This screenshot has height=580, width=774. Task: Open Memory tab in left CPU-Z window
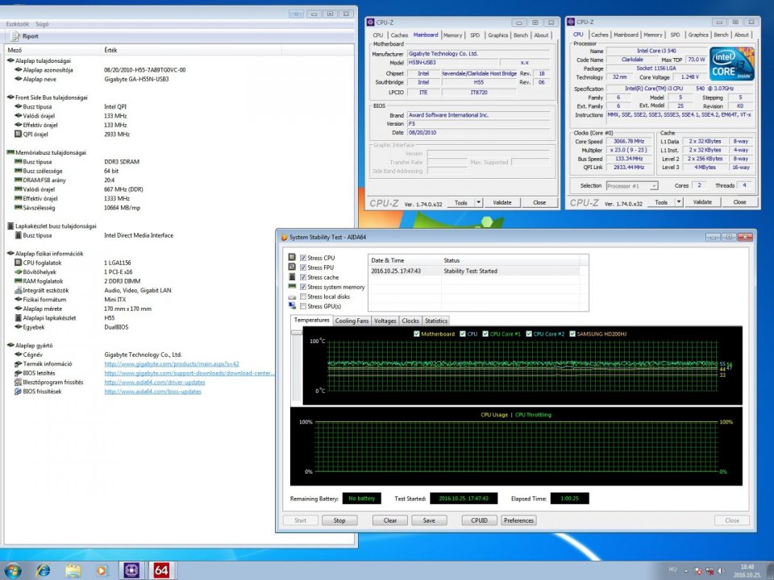pos(452,35)
